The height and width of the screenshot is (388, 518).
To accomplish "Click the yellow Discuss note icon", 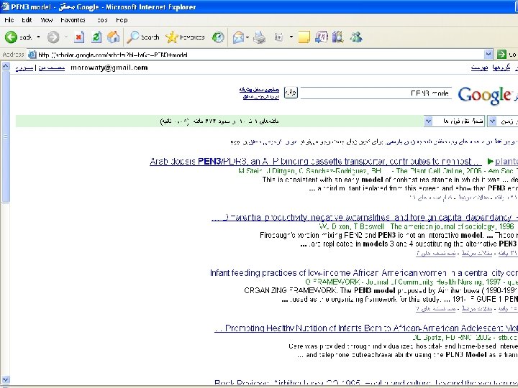I will tap(304, 37).
